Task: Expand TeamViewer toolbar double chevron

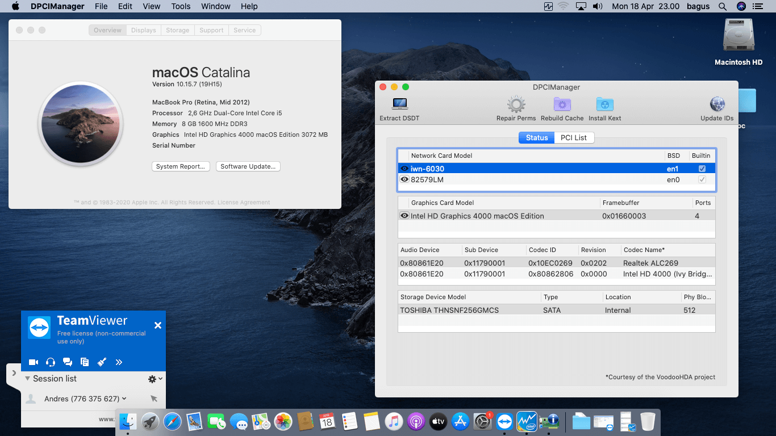Action: [119, 362]
